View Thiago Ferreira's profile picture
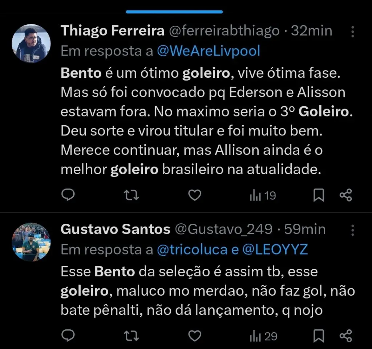Screen dimensions: 372x349 (31, 43)
